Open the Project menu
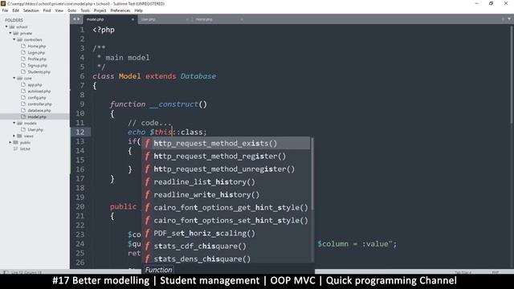The image size is (514, 289). pos(100,10)
